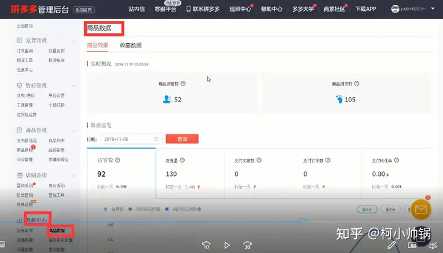Viewport: 443px width, 253px height.
Task: Click the 返回首页 button
Action: coord(84,10)
